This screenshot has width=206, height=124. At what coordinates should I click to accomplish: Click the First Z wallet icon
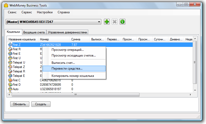[10, 45]
